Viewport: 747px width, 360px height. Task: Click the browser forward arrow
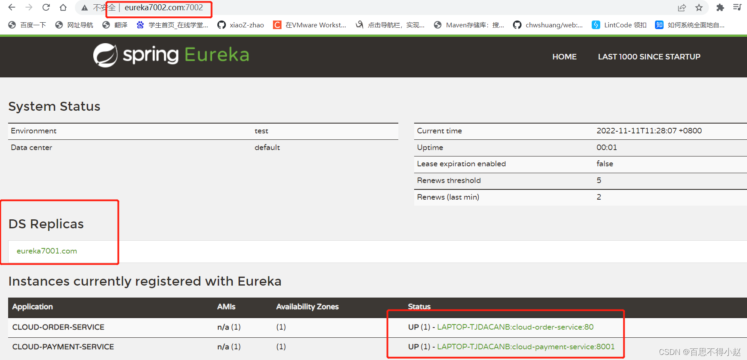29,7
